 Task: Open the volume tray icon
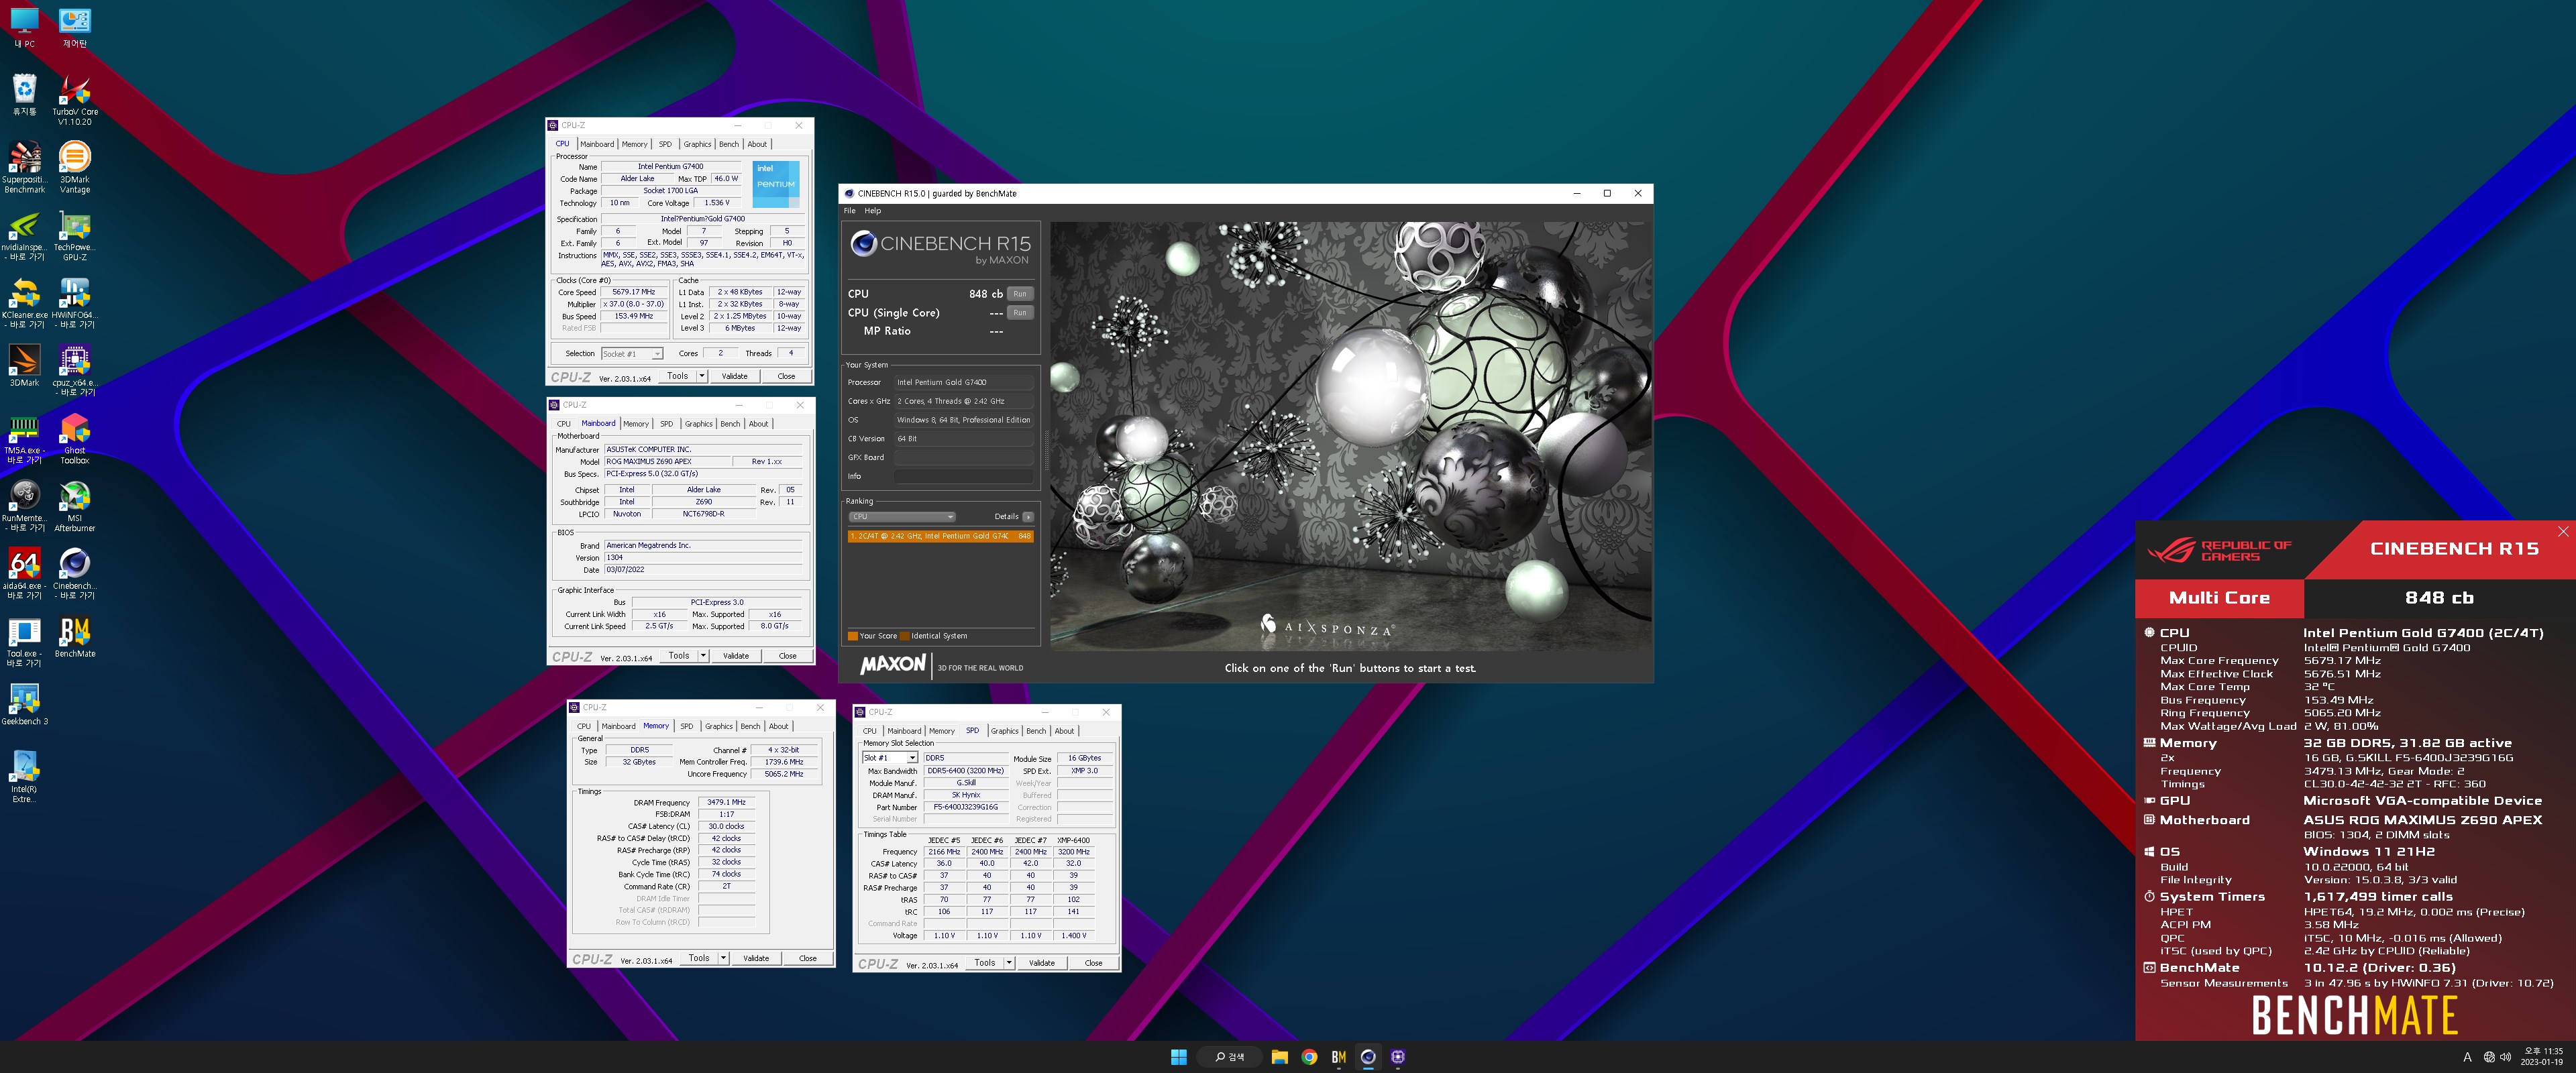[x=2505, y=1057]
